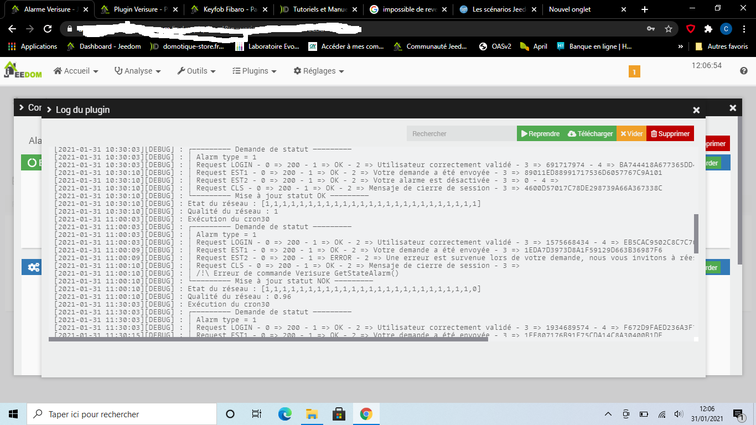Image resolution: width=756 pixels, height=425 pixels.
Task: Open the saved passwords key icon
Action: click(650, 29)
